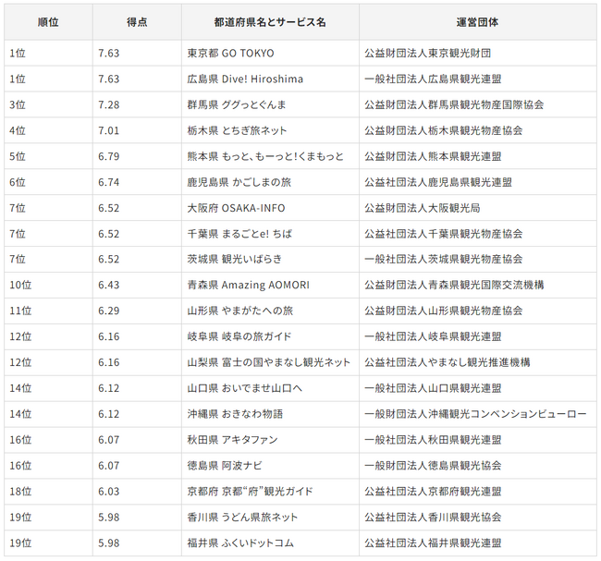Viewport: 601px width, 561px height.
Task: Click the 沖縄観光コンベンションビューロー organization cell
Action: [x=475, y=414]
